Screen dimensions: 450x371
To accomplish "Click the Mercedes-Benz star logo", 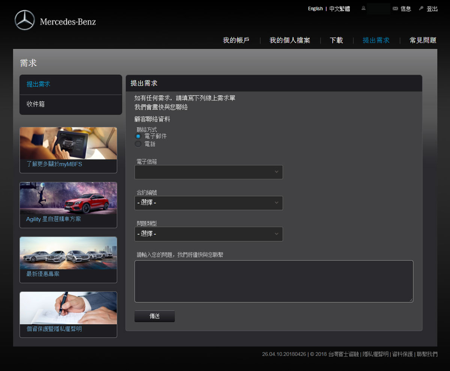I will [x=25, y=20].
